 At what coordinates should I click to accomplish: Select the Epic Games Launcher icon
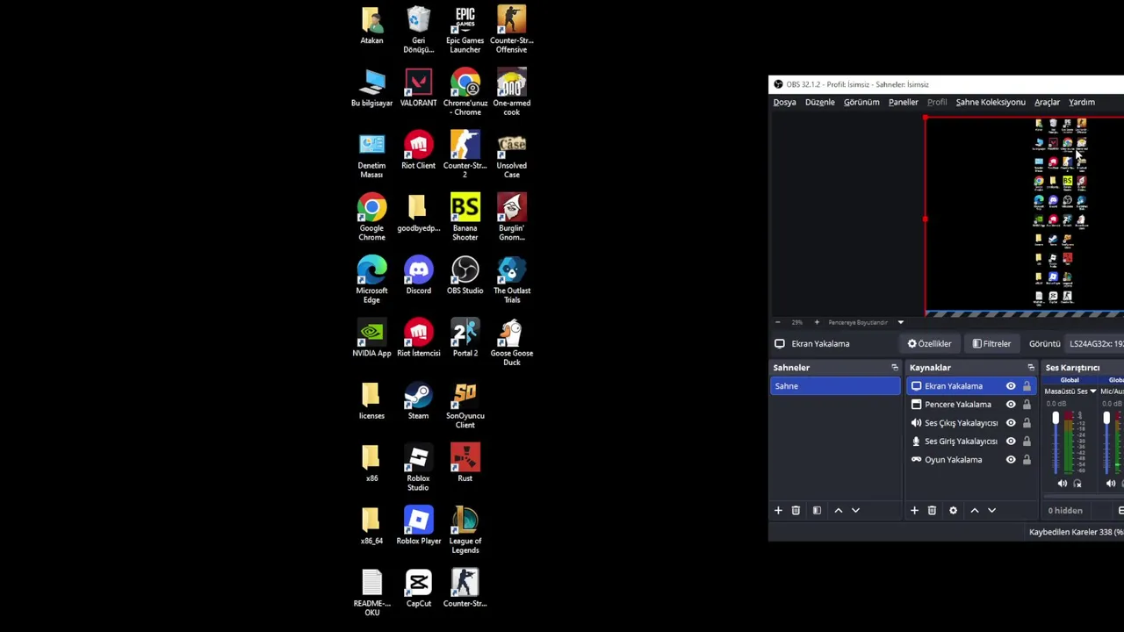[465, 30]
